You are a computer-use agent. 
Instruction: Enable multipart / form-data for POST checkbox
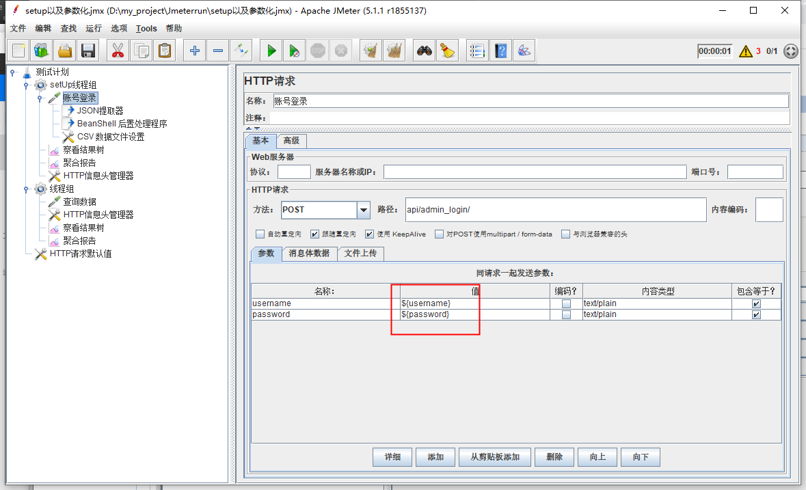click(439, 234)
